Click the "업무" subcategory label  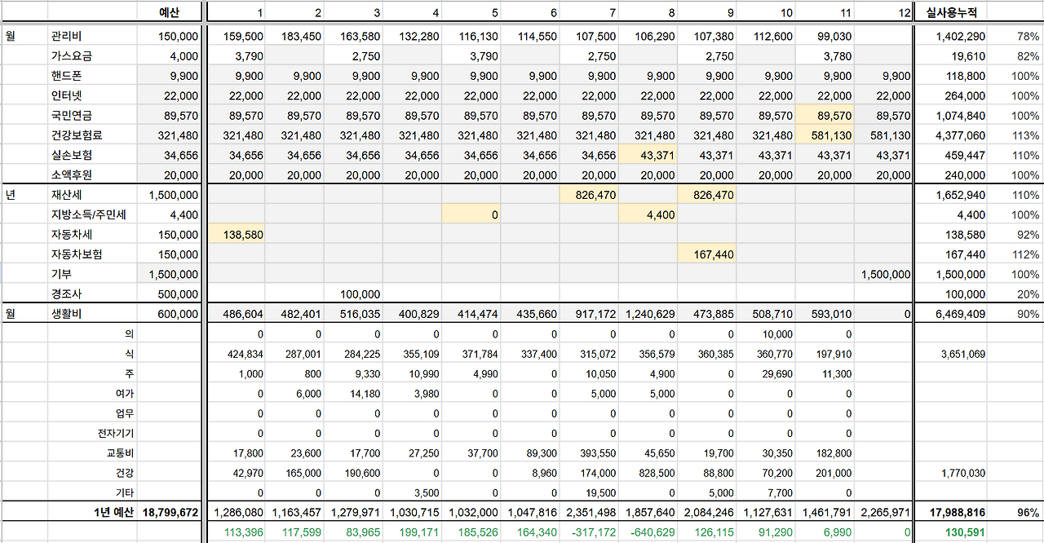point(125,413)
